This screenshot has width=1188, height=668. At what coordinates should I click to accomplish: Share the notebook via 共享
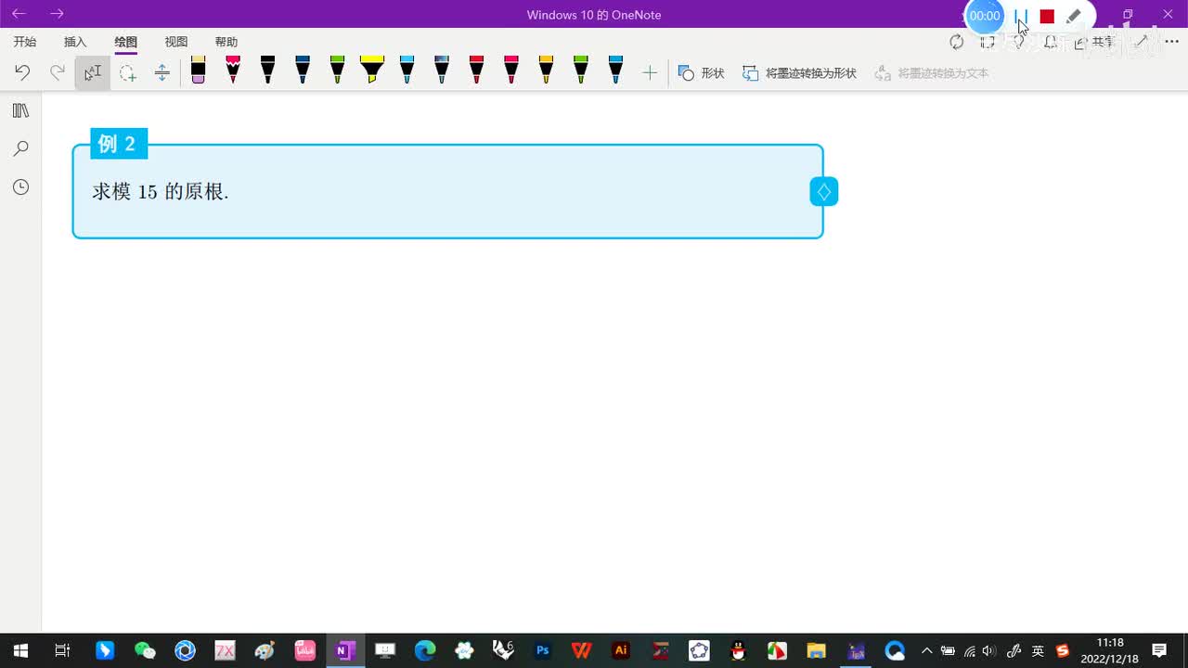point(1095,42)
